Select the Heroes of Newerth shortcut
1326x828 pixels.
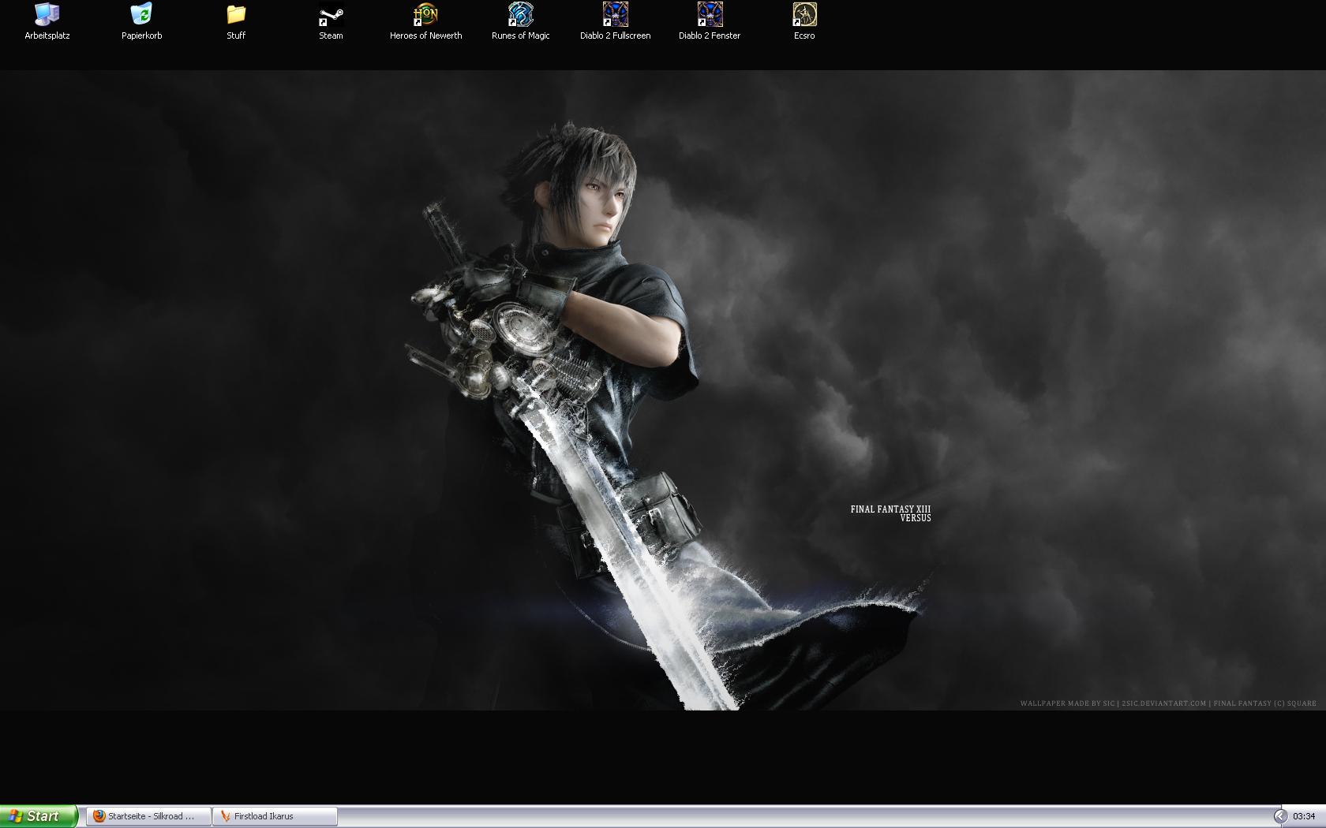pos(425,15)
